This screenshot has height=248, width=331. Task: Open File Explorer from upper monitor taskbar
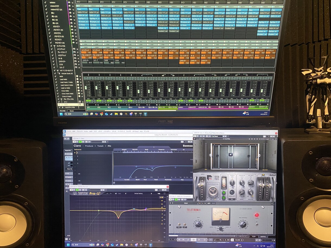click(x=116, y=114)
